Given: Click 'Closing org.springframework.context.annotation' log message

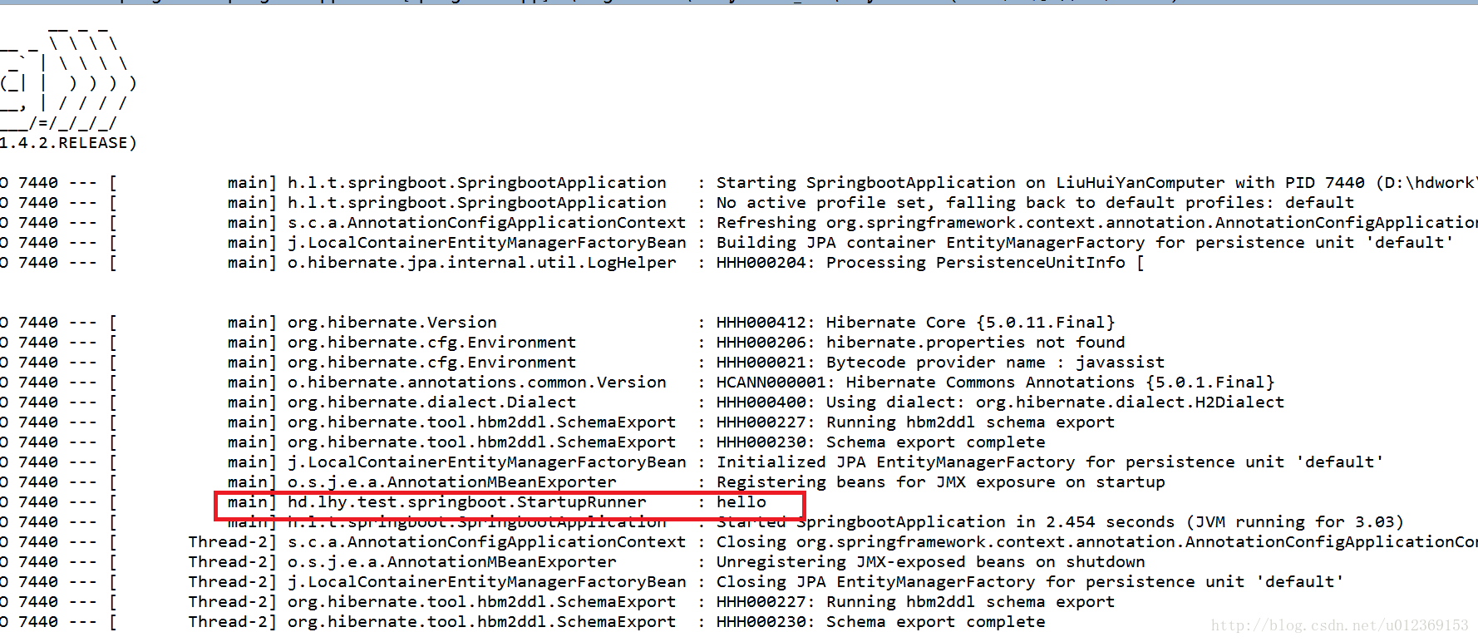Looking at the screenshot, I should pos(1096,542).
